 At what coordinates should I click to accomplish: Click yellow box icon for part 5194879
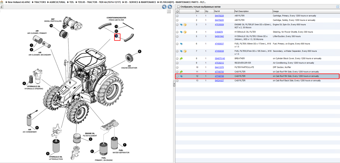(x=185, y=32)
